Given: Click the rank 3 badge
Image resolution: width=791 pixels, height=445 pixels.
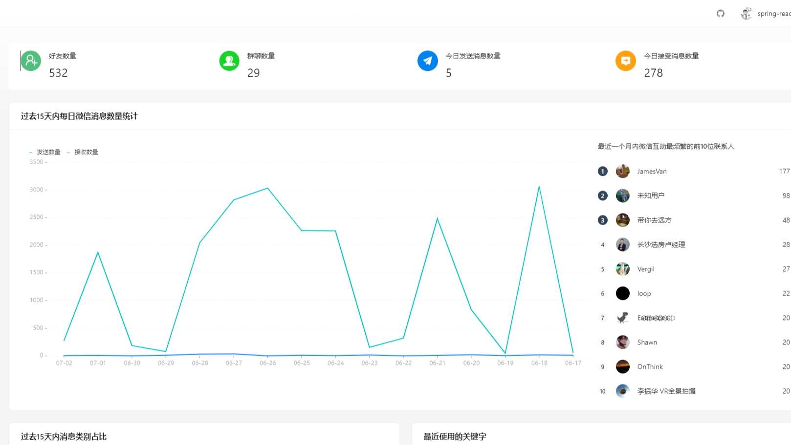Looking at the screenshot, I should [x=603, y=220].
